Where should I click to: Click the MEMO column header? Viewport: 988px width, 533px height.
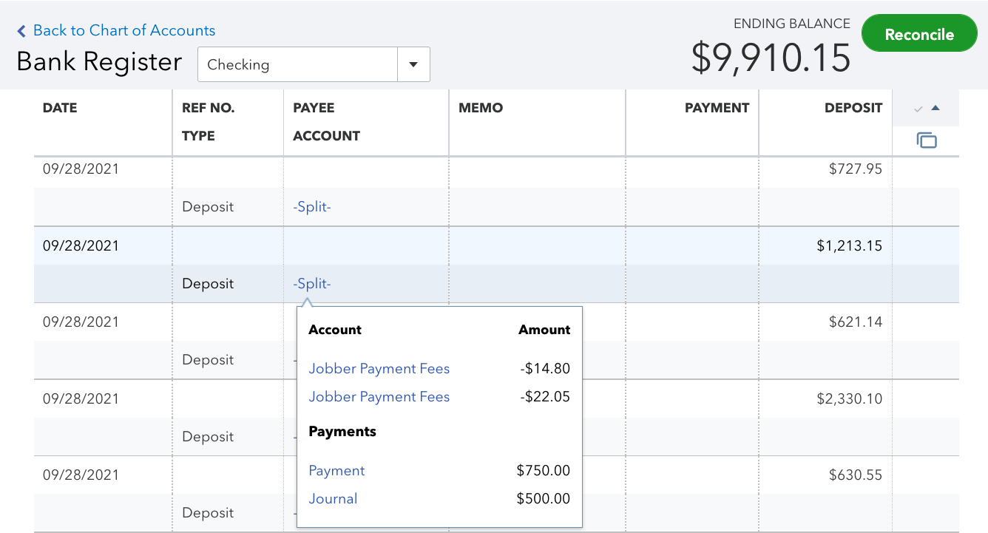point(481,108)
